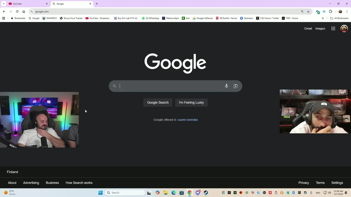Go back to previous page
Image resolution: width=351 pixels, height=197 pixels.
4,11
